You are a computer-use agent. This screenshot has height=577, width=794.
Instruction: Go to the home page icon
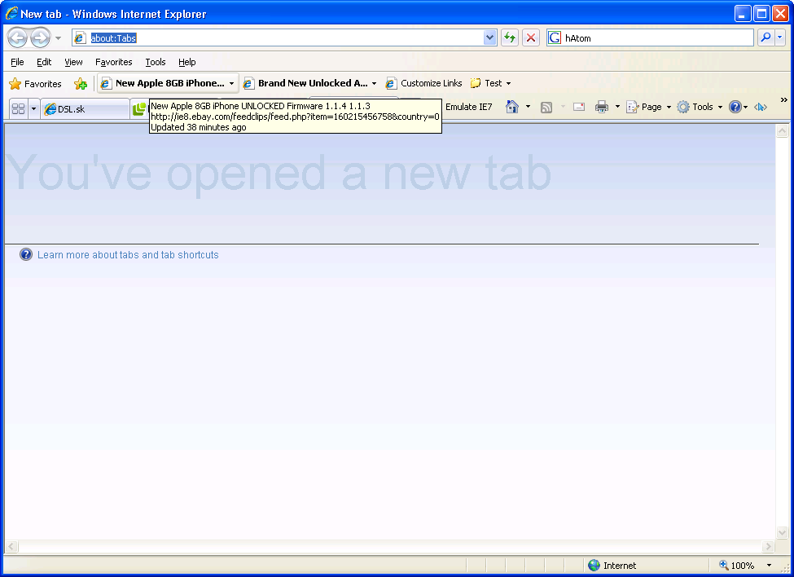(512, 107)
